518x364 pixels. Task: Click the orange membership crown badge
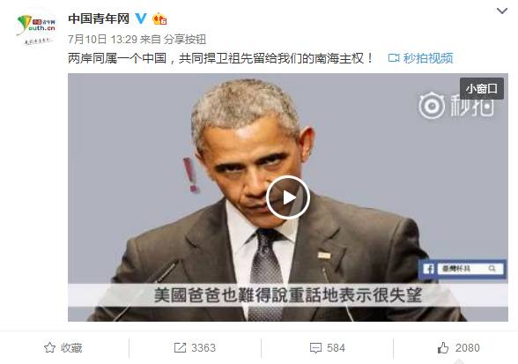(x=159, y=19)
